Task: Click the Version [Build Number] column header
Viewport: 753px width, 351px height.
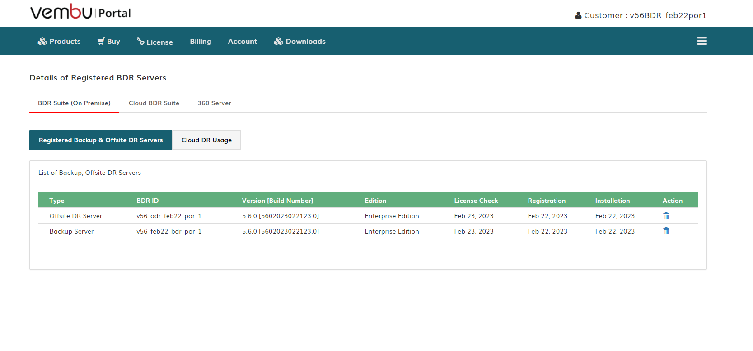Action: (x=277, y=201)
